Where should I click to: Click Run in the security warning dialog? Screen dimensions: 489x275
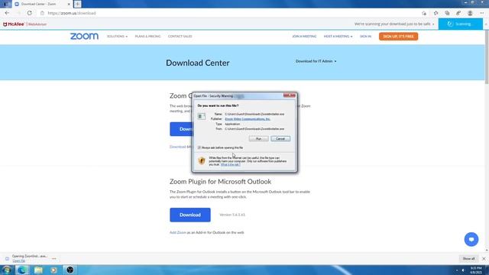[258, 138]
